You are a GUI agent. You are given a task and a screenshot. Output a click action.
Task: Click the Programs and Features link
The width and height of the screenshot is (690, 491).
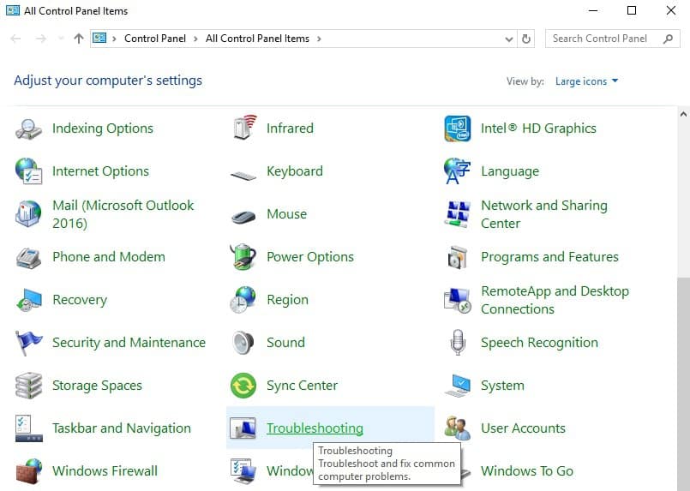(549, 257)
